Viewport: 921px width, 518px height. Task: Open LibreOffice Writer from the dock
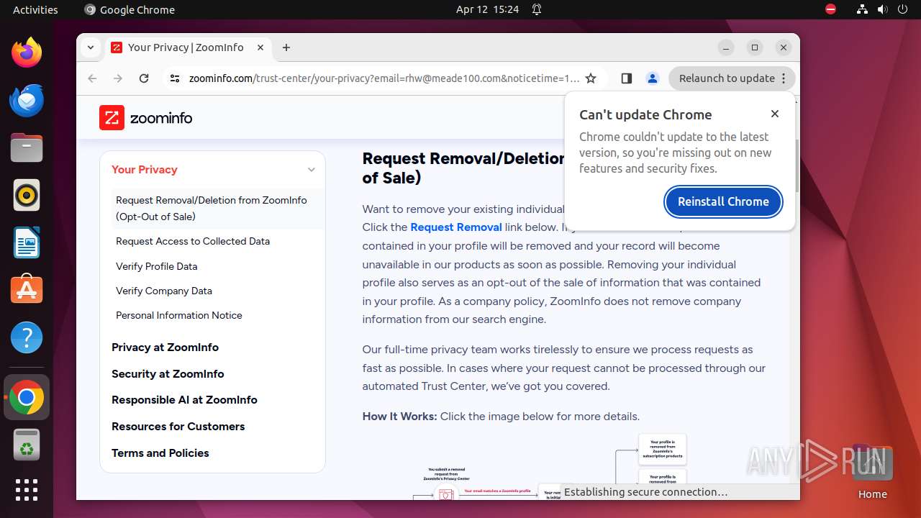[27, 242]
